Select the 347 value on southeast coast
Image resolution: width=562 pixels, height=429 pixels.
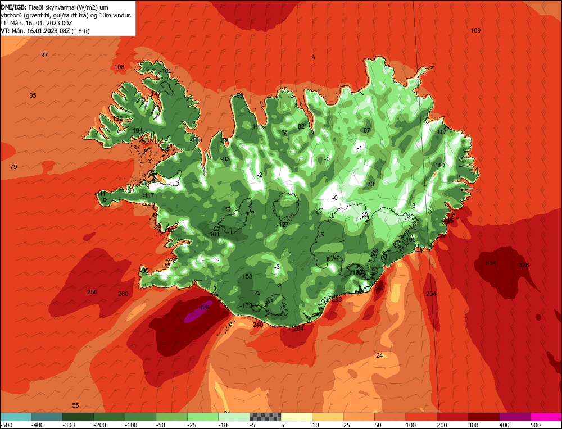click(379, 288)
